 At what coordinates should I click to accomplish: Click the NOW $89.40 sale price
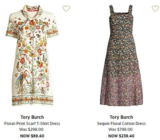click(x=32, y=136)
